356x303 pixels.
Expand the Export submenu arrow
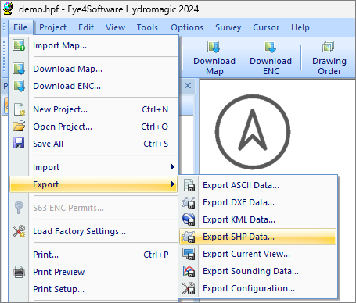tap(172, 184)
